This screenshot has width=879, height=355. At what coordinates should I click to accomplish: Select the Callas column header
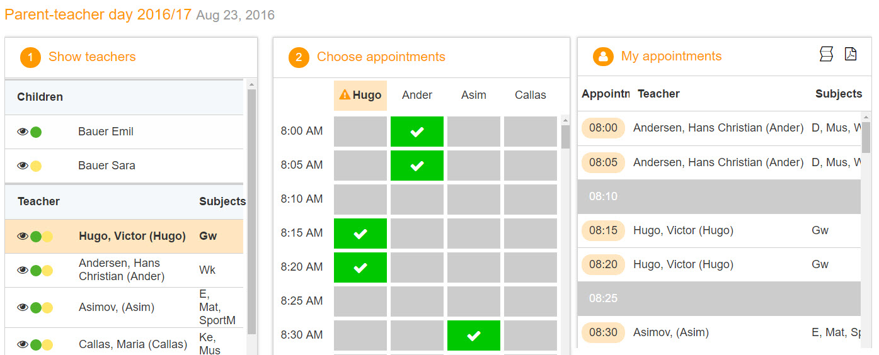coord(531,95)
